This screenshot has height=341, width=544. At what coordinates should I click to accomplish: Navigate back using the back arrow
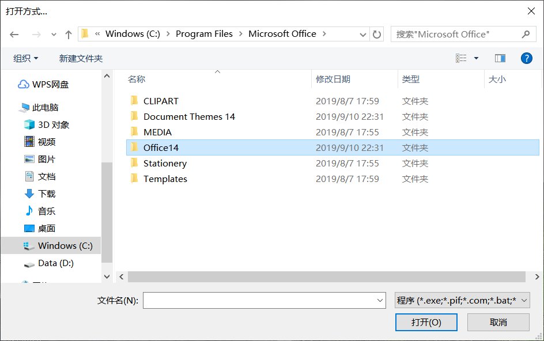(x=14, y=34)
